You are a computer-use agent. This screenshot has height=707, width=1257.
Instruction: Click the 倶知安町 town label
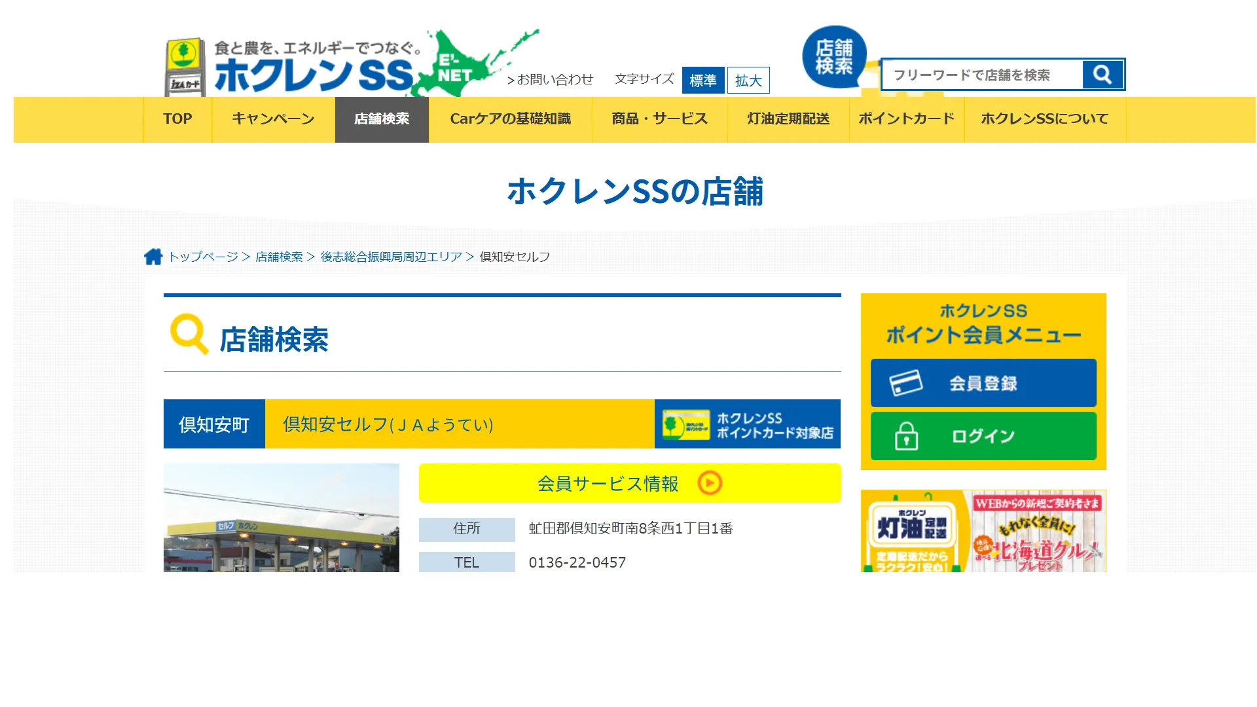(214, 424)
